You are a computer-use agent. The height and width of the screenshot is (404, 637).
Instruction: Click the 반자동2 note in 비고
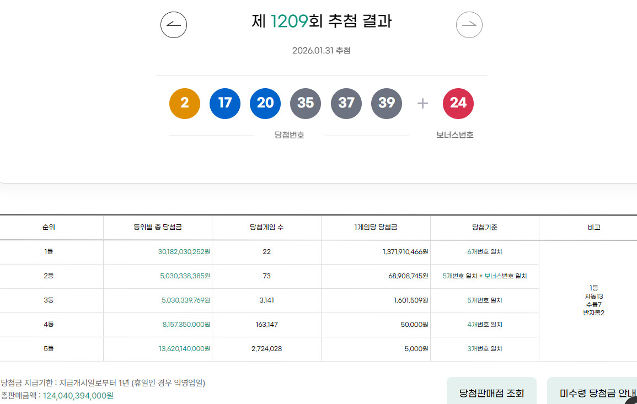point(594,313)
